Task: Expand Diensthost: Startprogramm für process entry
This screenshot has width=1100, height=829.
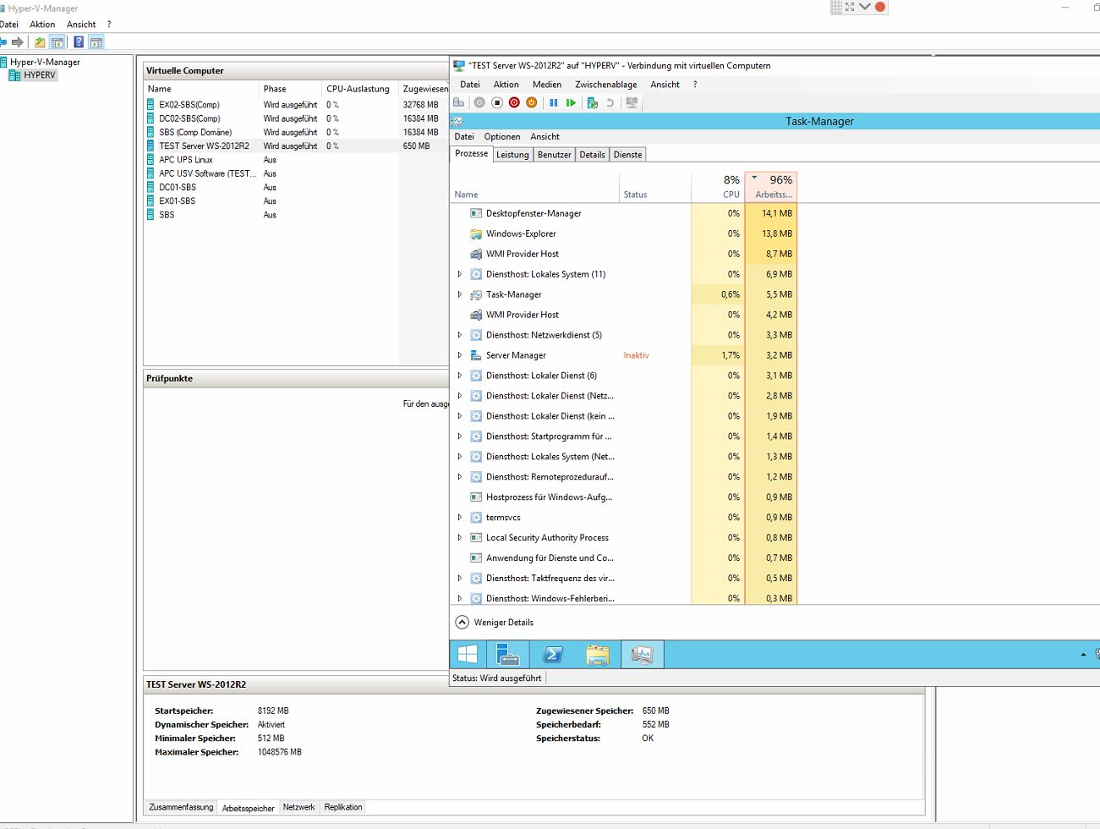Action: (460, 436)
